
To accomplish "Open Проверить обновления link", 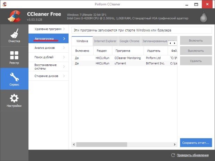I will (193, 155).
